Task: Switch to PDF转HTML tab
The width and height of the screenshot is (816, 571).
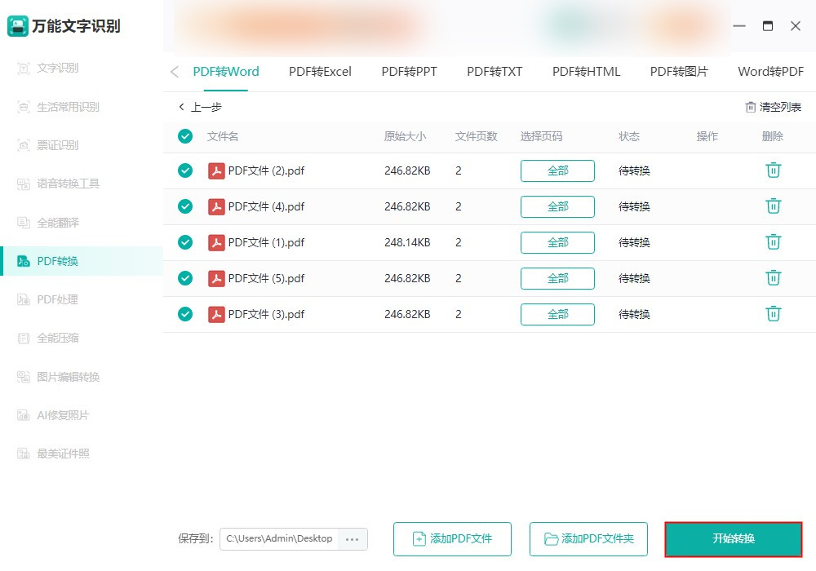Action: (x=586, y=72)
